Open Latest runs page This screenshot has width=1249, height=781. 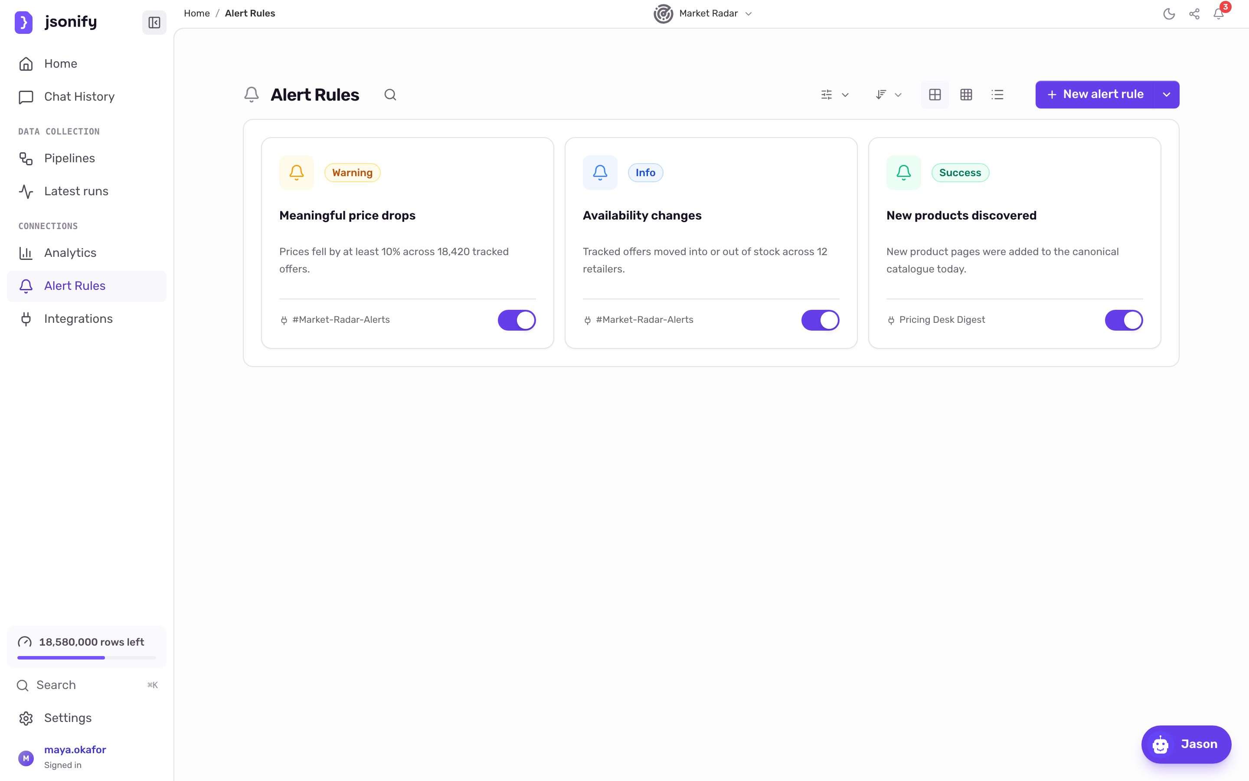[87, 191]
